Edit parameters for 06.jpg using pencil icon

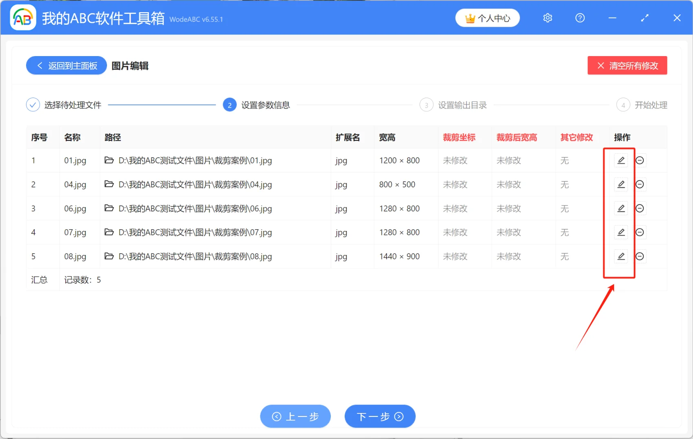pos(621,208)
